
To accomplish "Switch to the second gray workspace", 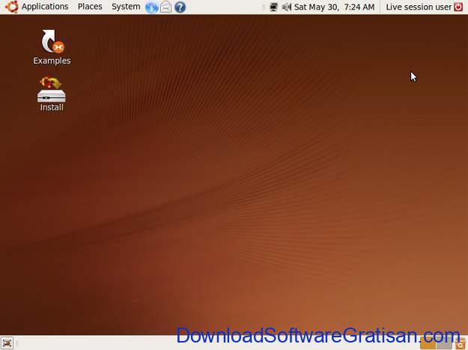I will [x=445, y=343].
